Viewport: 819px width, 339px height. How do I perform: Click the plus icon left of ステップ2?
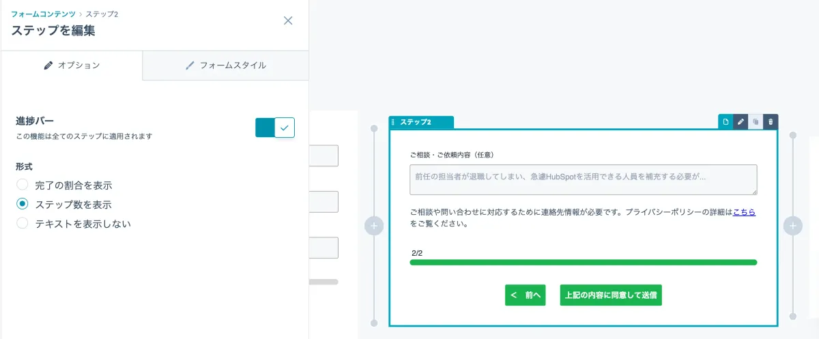click(373, 226)
